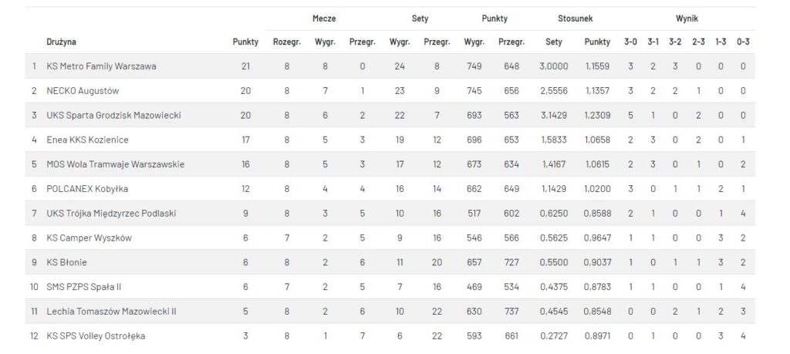Open SMS PZPS Spała II team

83,287
